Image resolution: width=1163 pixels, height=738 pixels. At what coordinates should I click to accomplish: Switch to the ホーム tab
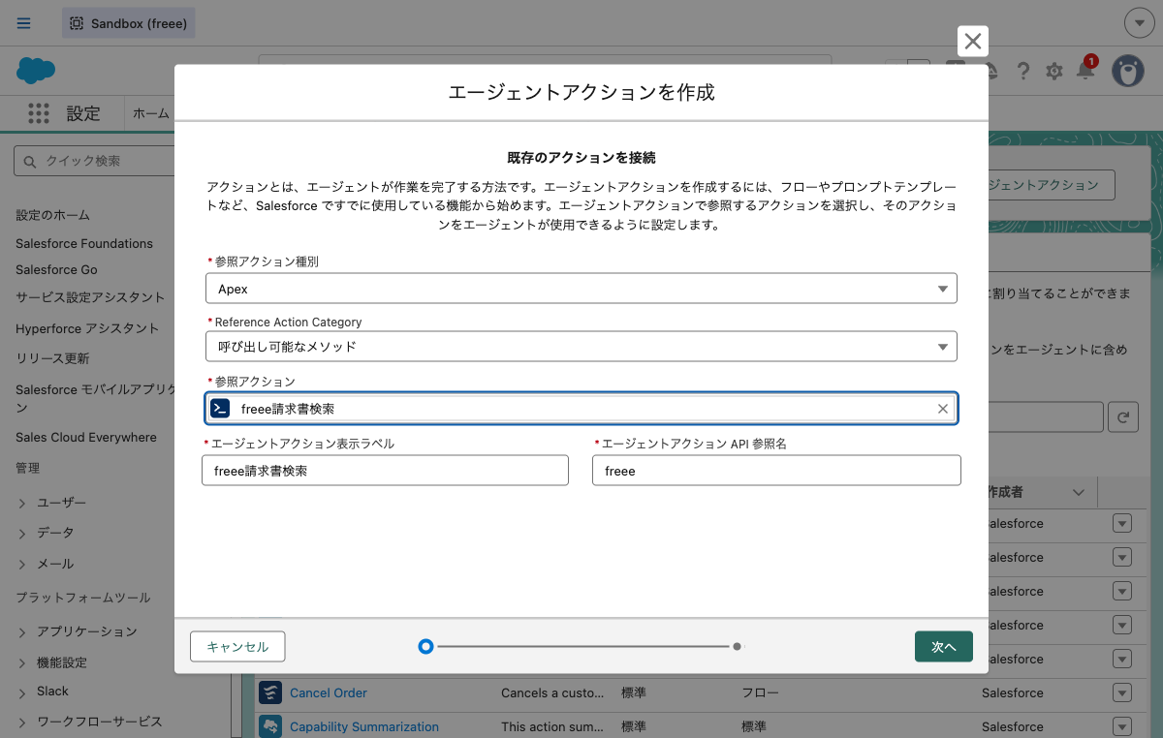pyautogui.click(x=151, y=113)
